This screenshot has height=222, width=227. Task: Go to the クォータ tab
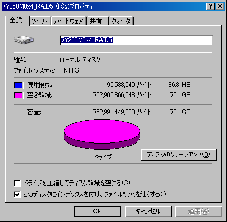121,21
